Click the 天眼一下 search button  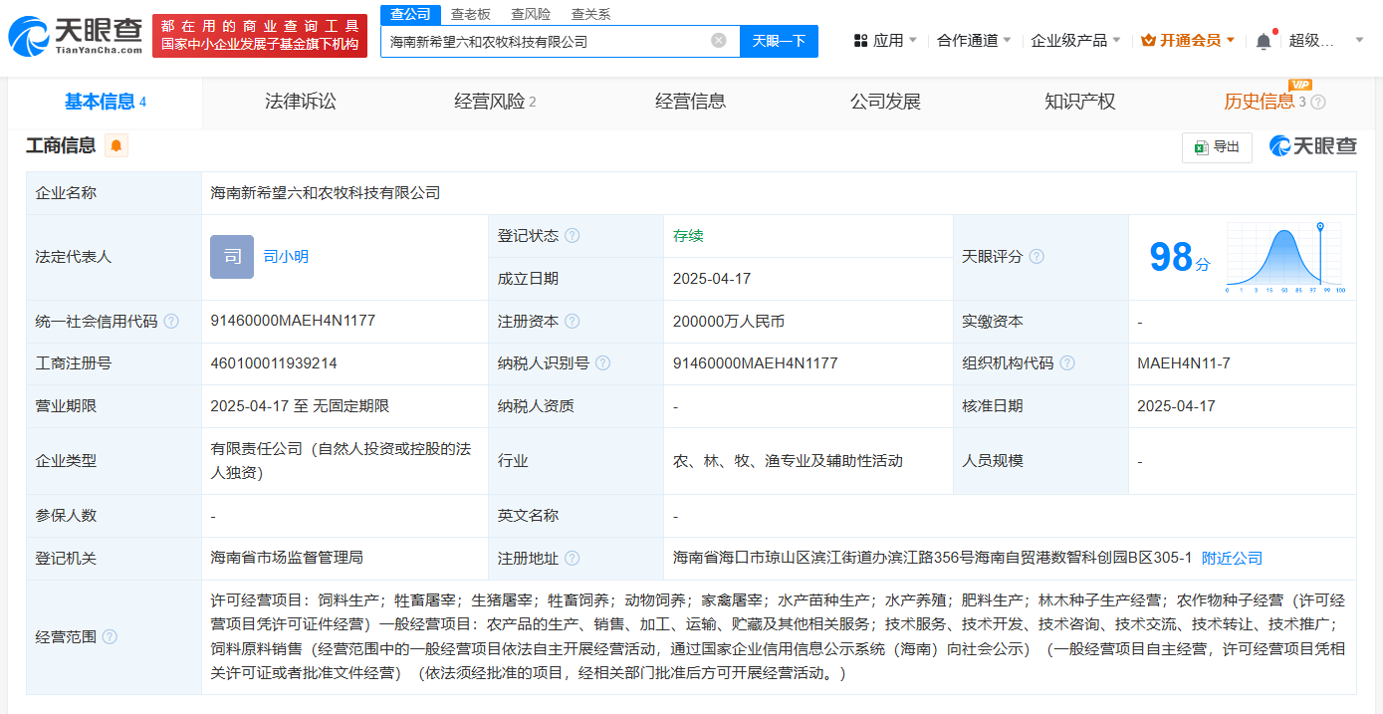779,41
